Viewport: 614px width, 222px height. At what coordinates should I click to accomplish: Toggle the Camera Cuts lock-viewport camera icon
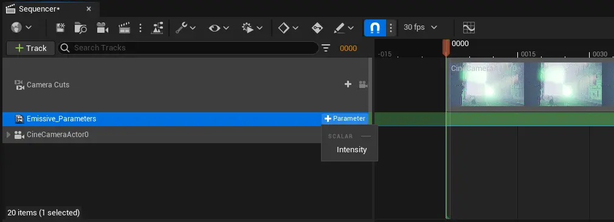click(363, 84)
